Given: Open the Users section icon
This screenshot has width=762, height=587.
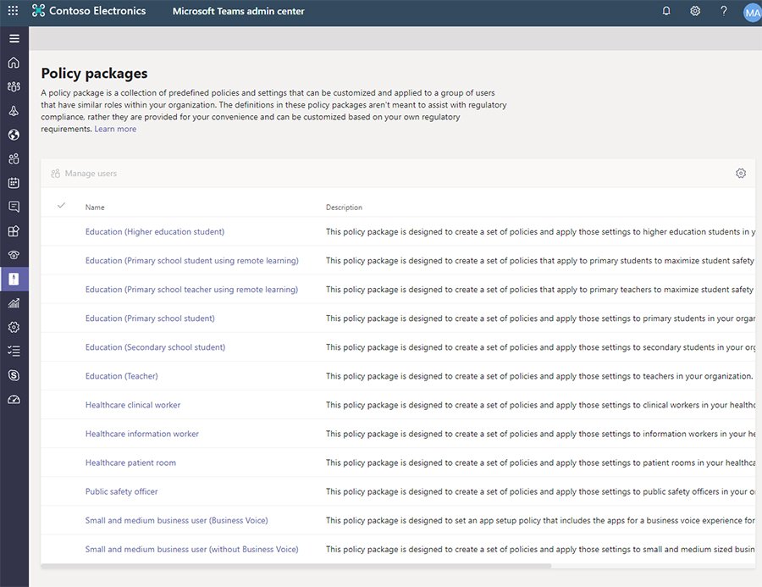Looking at the screenshot, I should (x=14, y=158).
